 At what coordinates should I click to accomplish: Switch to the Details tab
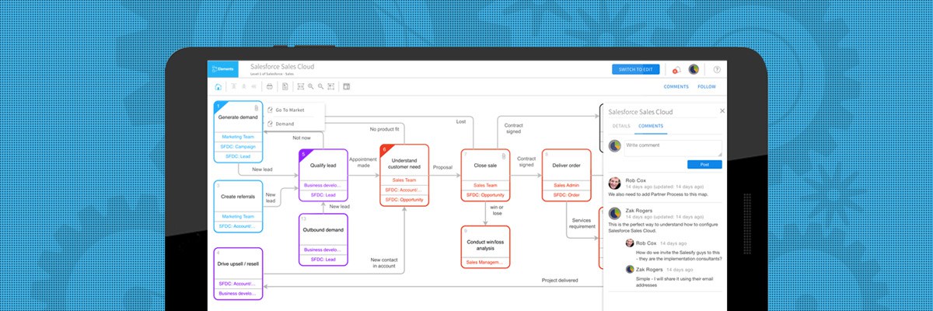point(621,125)
